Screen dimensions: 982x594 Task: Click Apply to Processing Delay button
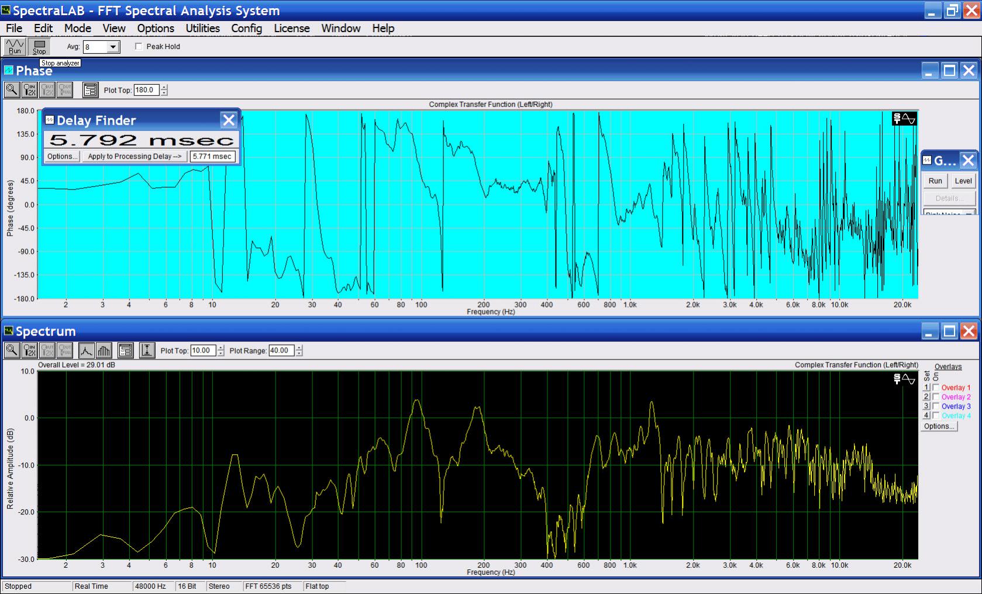134,156
